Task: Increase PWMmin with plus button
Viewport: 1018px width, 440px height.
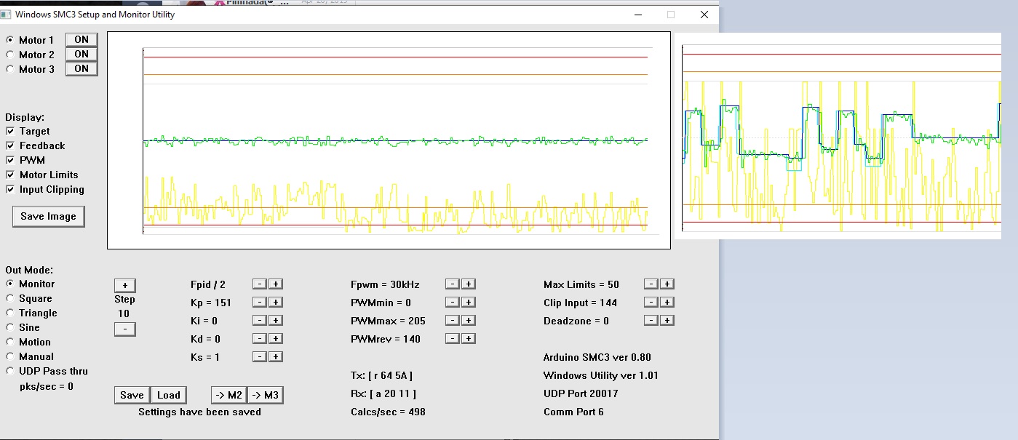Action: click(469, 303)
